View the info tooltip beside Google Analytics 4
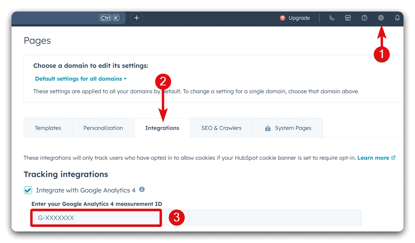Screen dimensions: 415x243 (x=142, y=189)
